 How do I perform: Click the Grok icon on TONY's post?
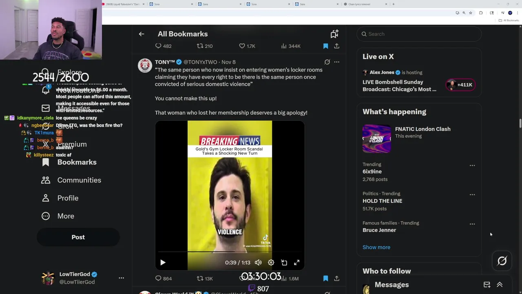pyautogui.click(x=327, y=62)
